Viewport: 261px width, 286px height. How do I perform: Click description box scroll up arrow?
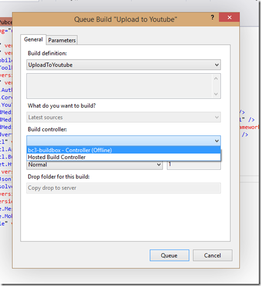pos(216,78)
